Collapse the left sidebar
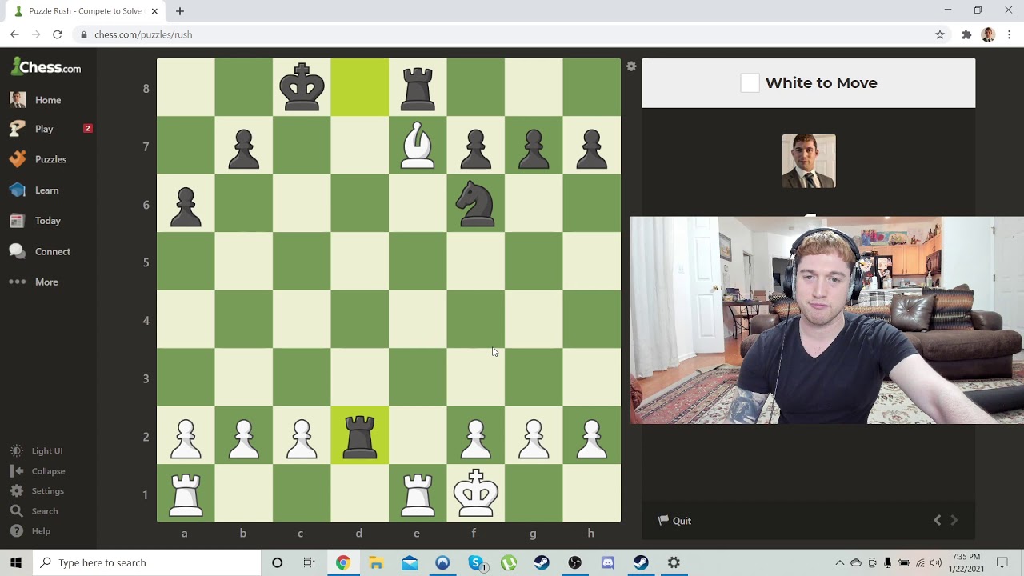This screenshot has width=1024, height=576. tap(48, 471)
